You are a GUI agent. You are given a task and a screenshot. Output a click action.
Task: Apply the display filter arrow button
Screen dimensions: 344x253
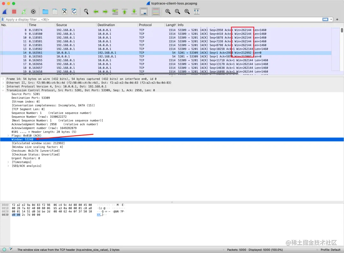[x=325, y=19]
